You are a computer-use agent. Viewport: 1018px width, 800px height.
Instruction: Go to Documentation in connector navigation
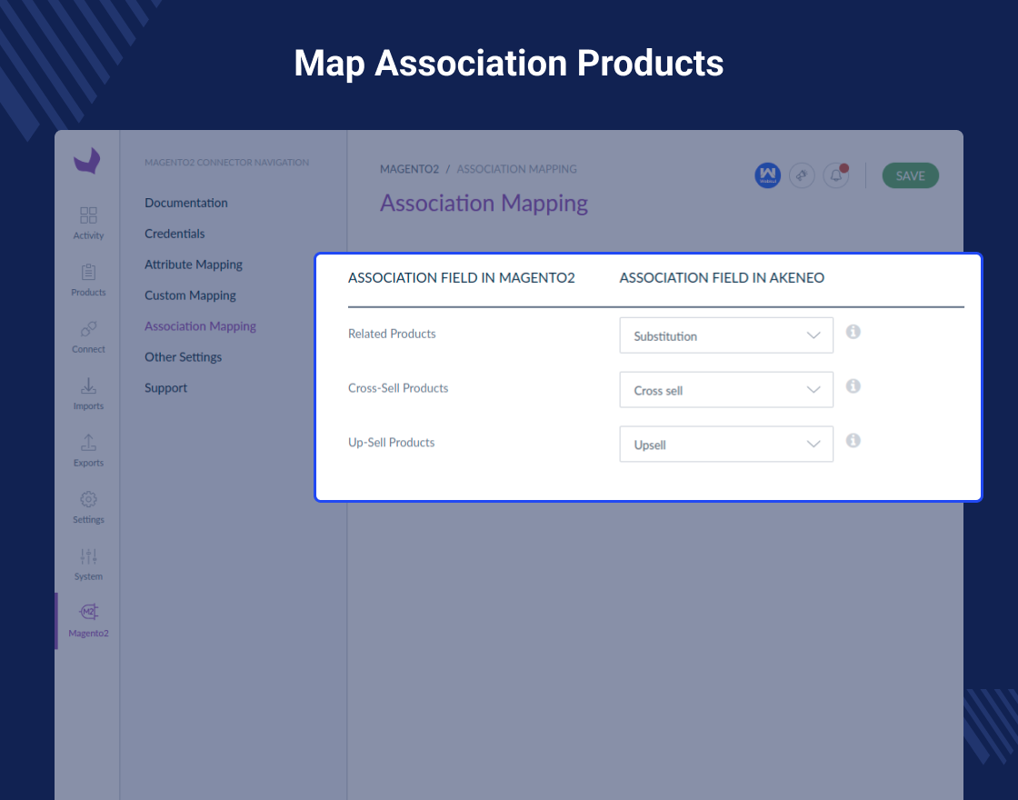[185, 203]
